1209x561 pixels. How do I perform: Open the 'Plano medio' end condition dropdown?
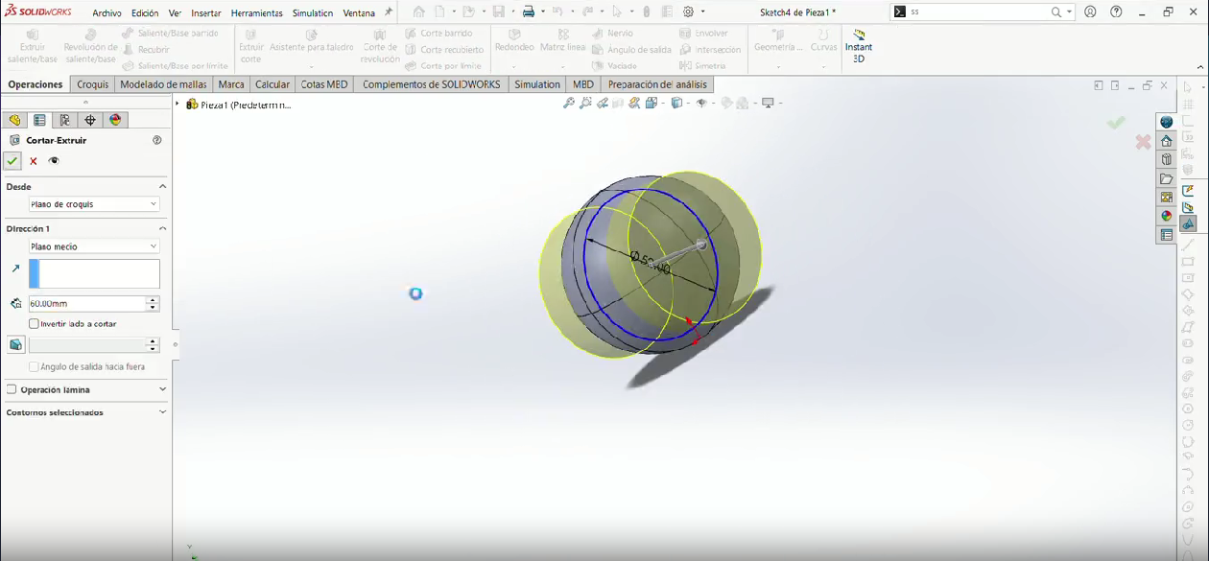(94, 246)
